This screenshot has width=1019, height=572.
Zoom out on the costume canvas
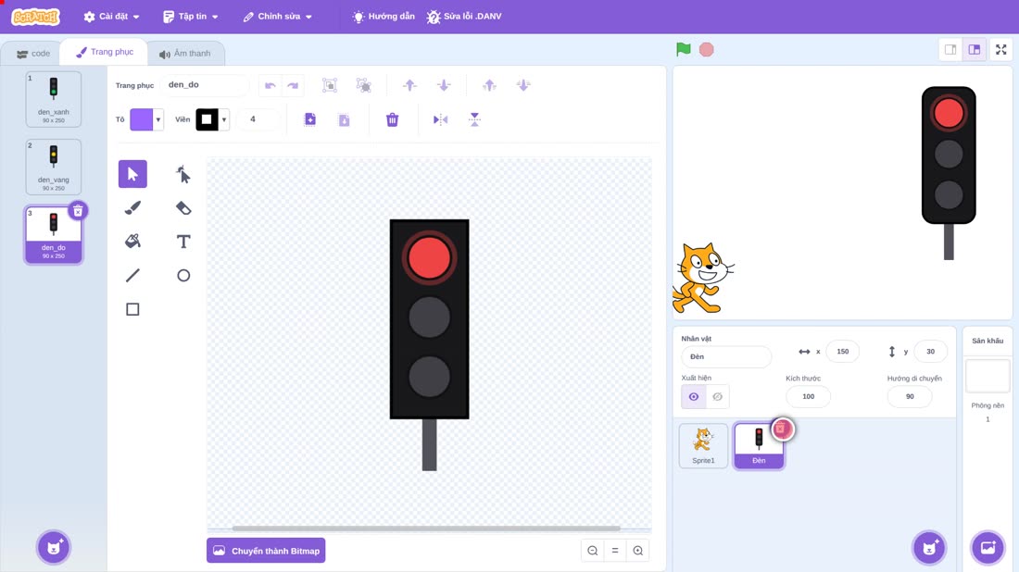593,551
